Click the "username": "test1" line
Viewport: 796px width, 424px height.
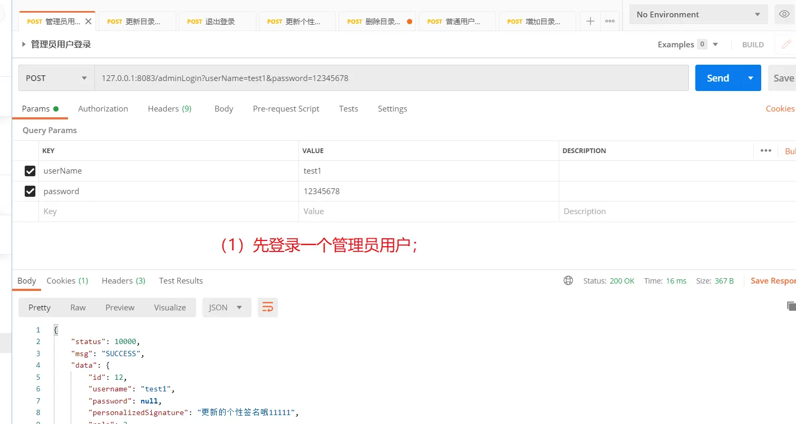click(x=131, y=389)
